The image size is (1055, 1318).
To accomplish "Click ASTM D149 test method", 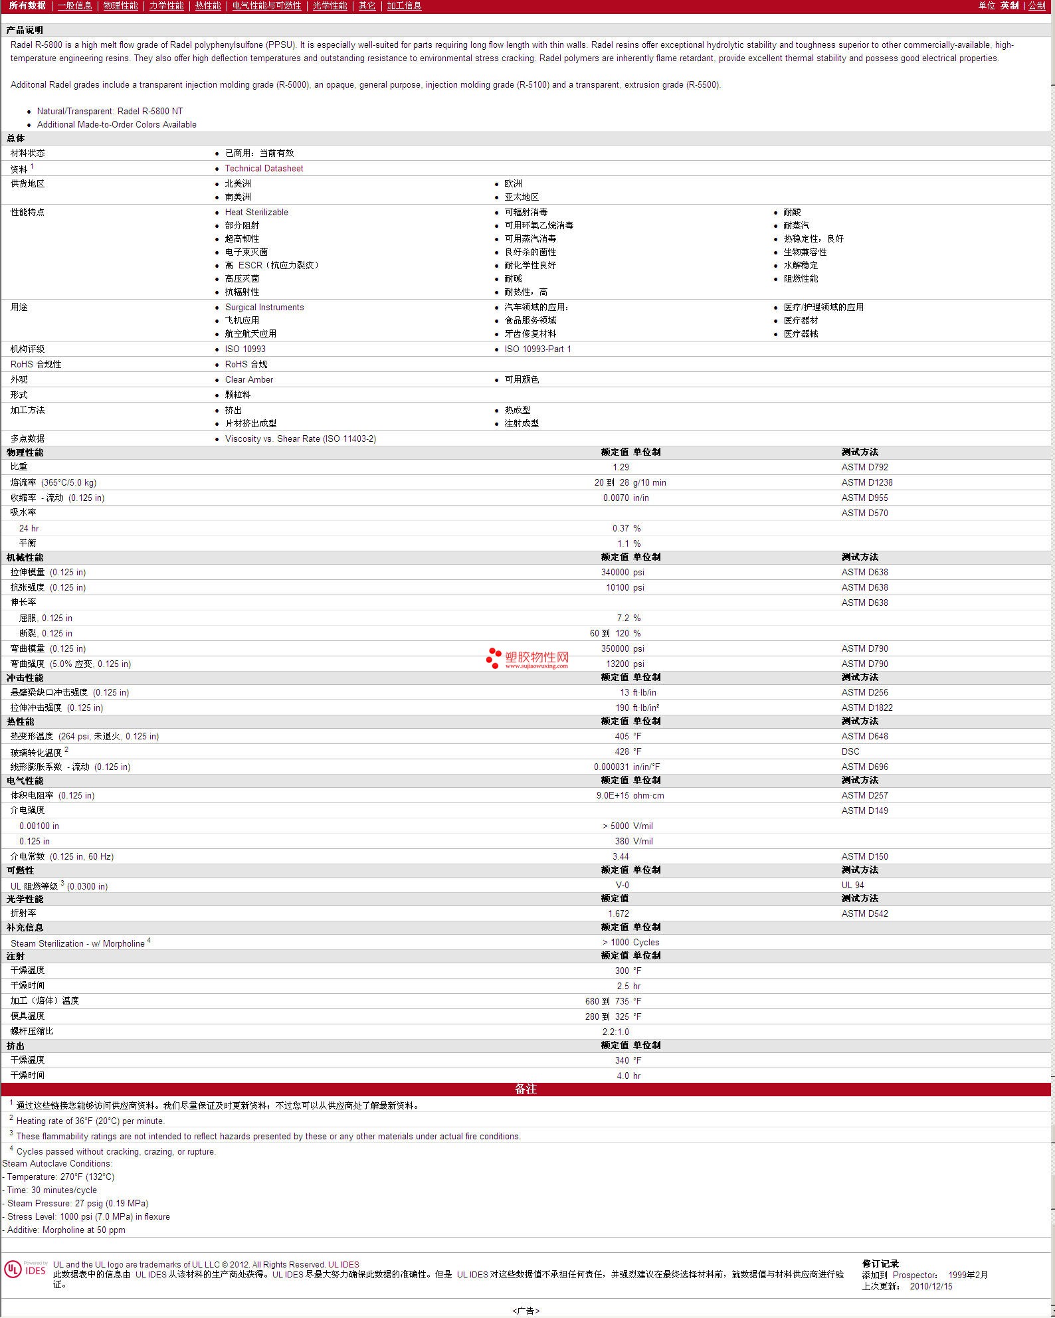I will click(864, 811).
